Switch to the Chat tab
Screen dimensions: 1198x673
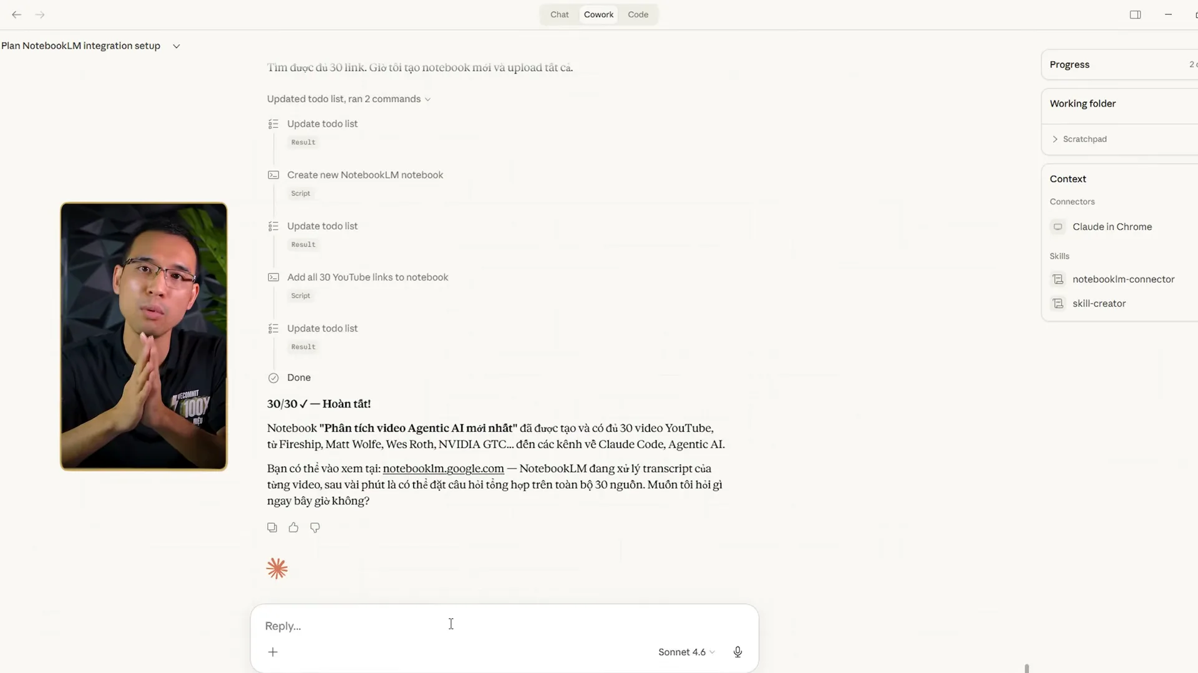(x=560, y=14)
